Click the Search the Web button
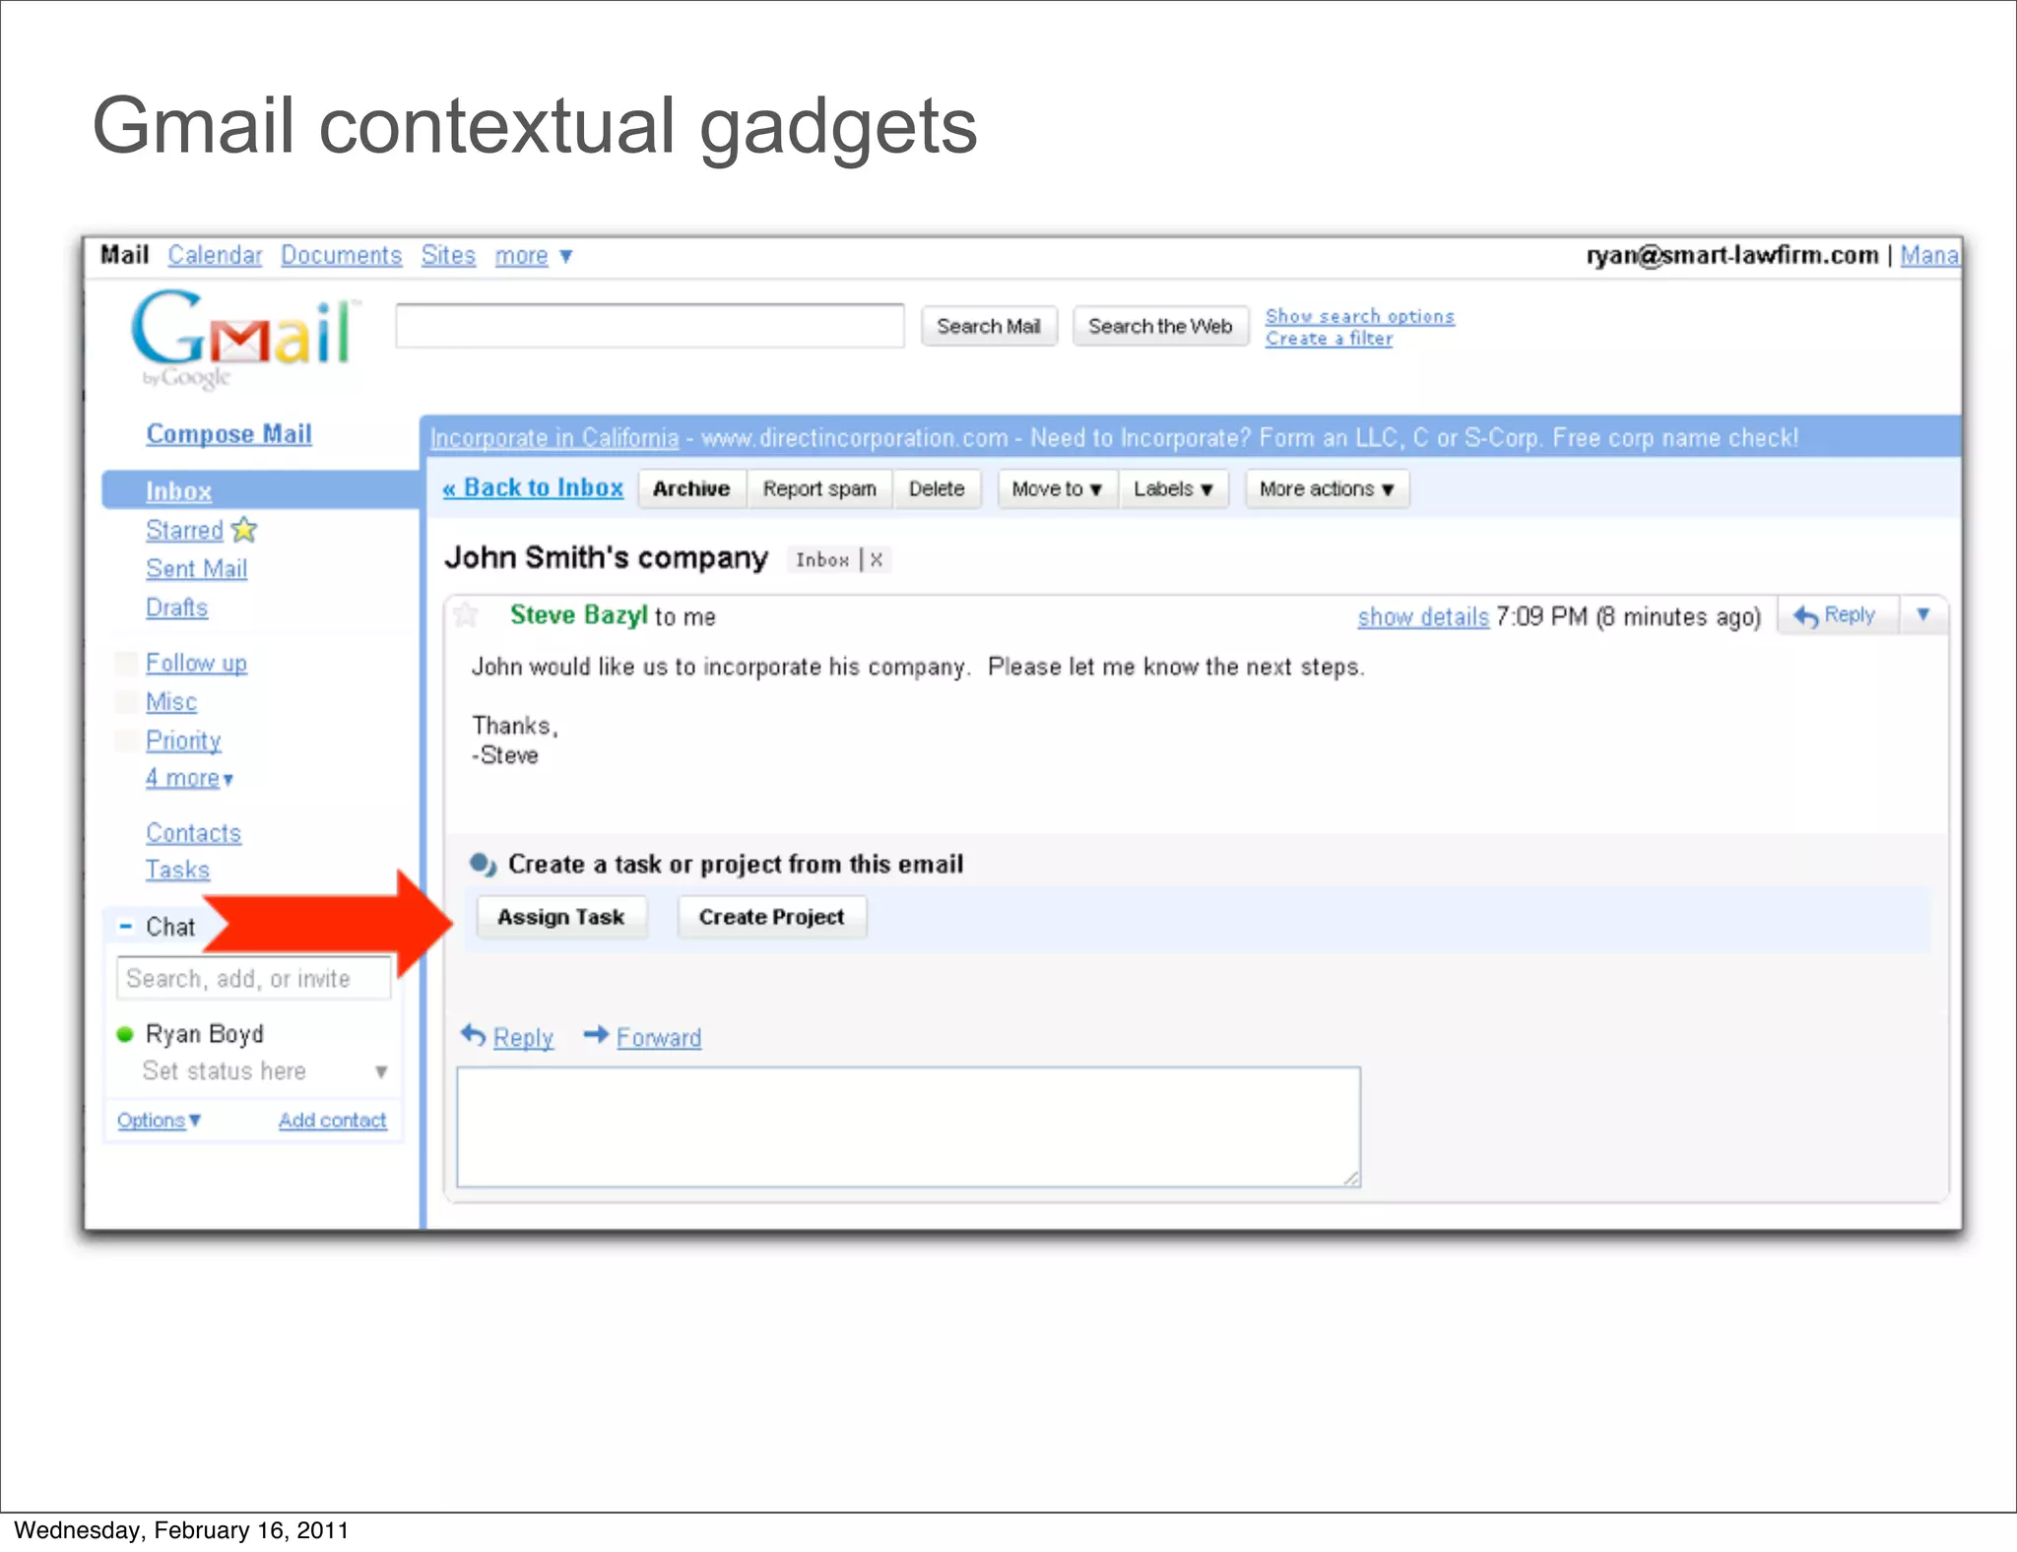Viewport: 2017px width, 1552px height. click(1160, 326)
